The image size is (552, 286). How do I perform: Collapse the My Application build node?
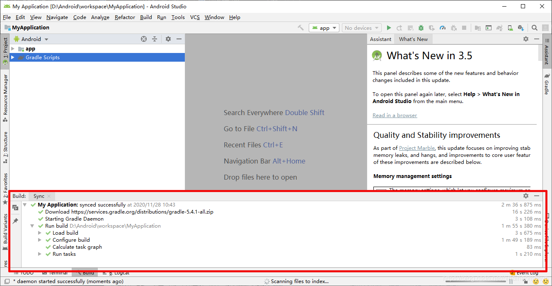tap(25, 205)
